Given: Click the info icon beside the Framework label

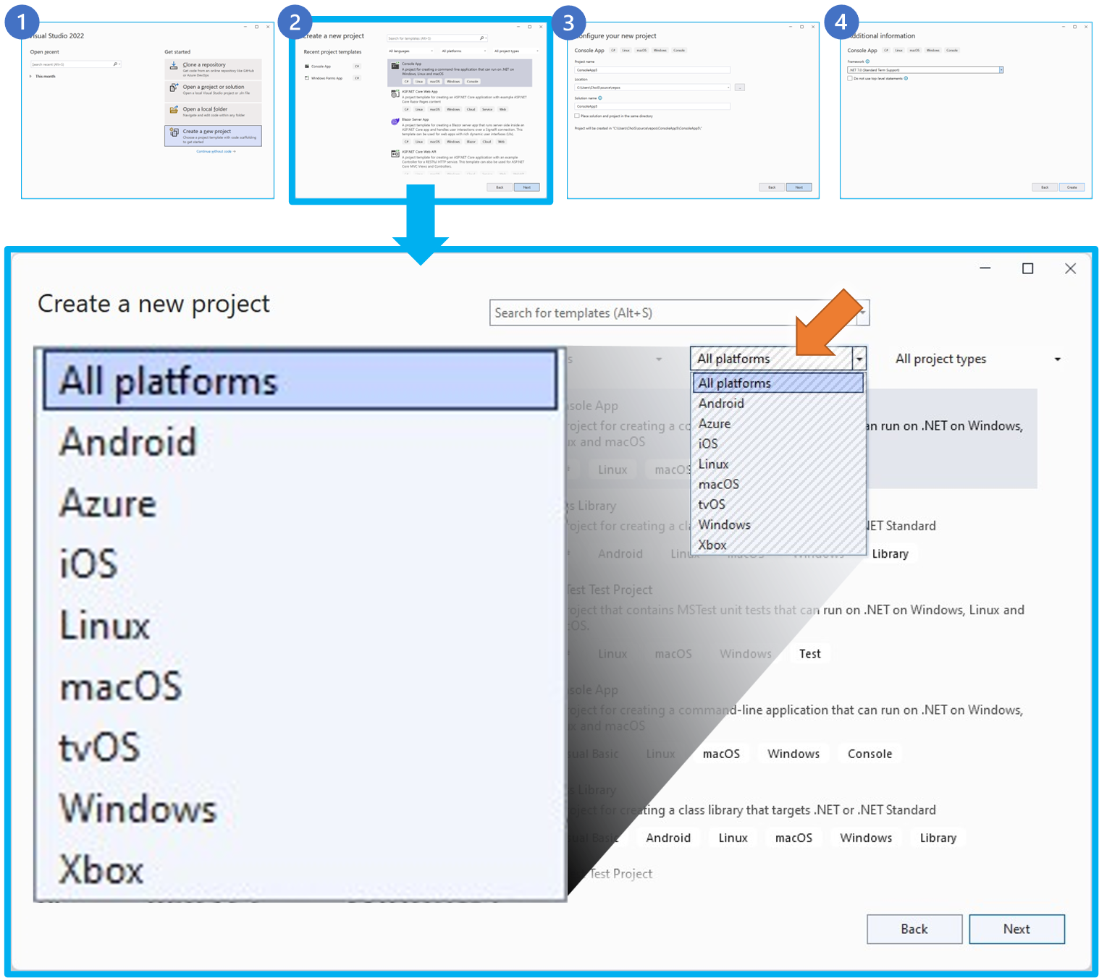Looking at the screenshot, I should [867, 61].
